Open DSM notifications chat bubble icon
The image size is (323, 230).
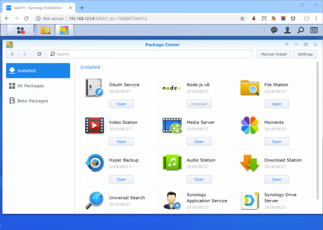274,30
